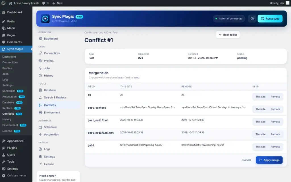The width and height of the screenshot is (291, 182).
Task: Click 'Howdy, dev' user menu
Action: (x=280, y=3)
